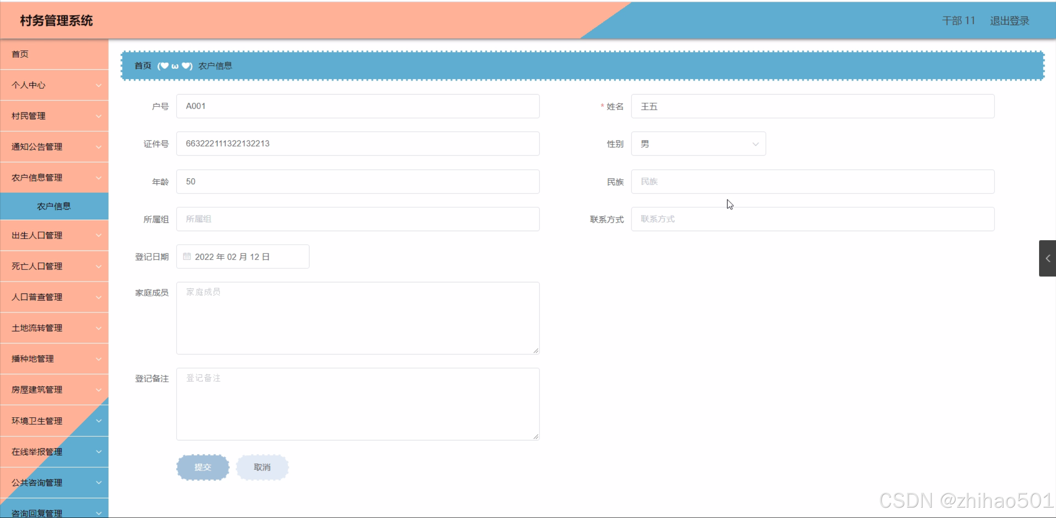Expand 通知公告管理 menu chevron
The image size is (1056, 518).
pos(99,147)
